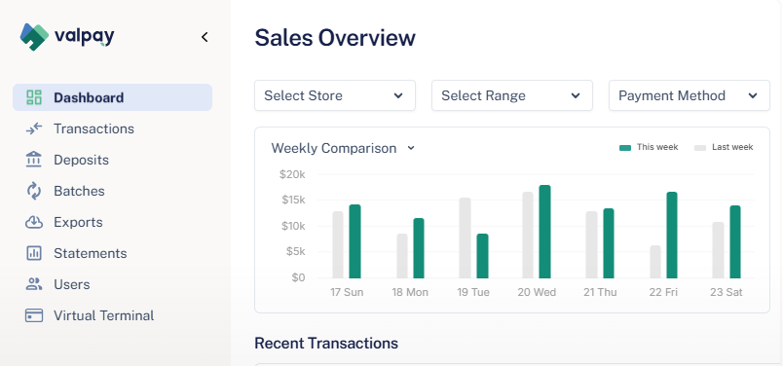Viewport: 783px width, 366px height.
Task: Click the green bar for 22 Fri
Action: [672, 235]
